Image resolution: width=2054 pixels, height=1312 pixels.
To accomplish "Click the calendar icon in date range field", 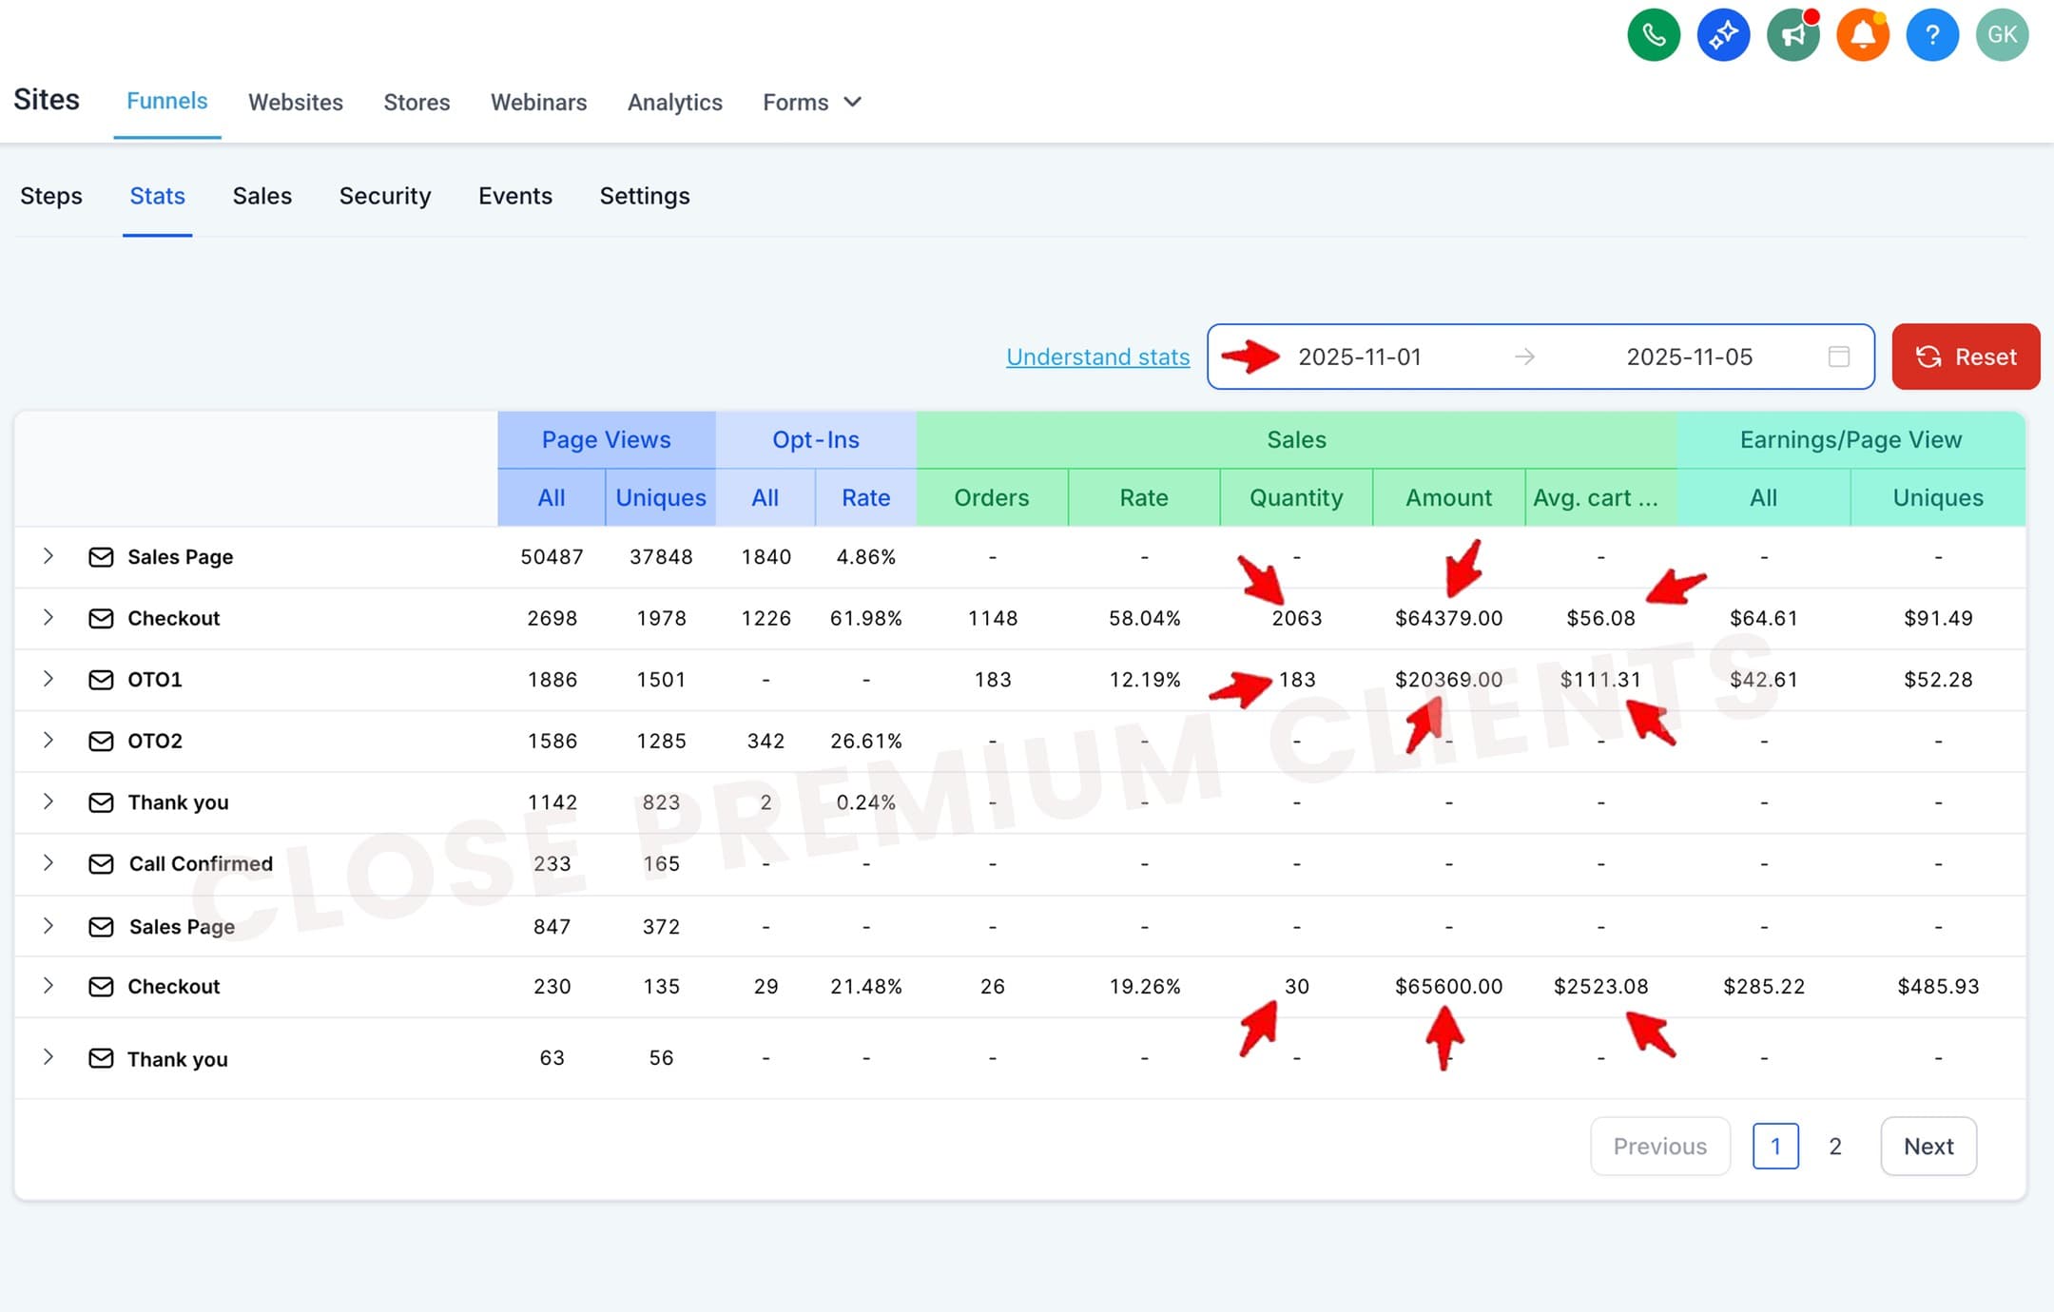I will [1838, 357].
